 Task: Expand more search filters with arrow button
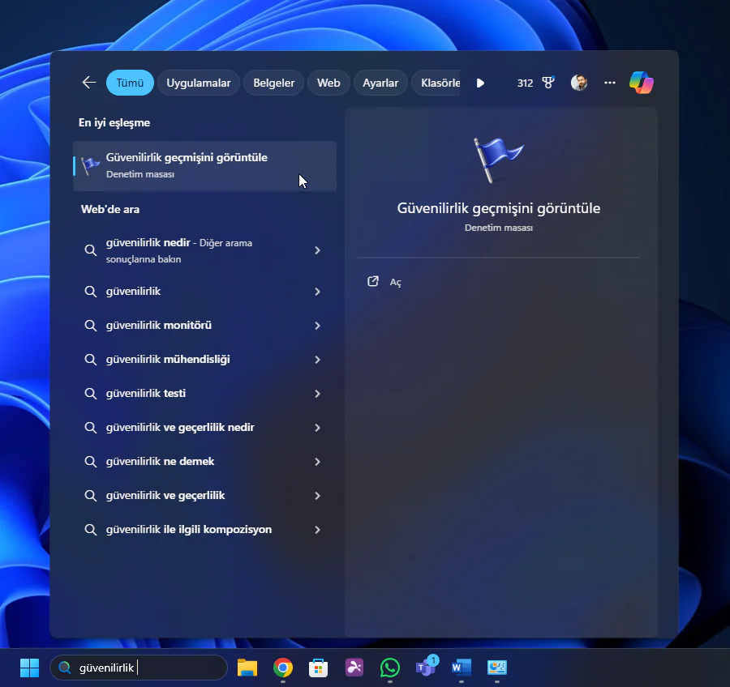[x=480, y=82]
